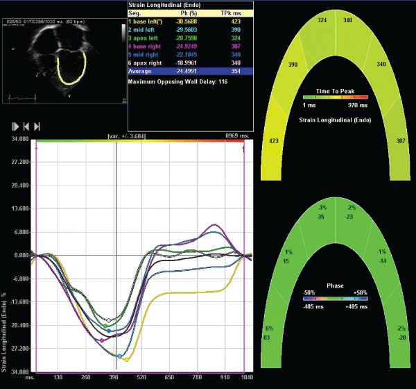Select the '1 base left' segment row
This screenshot has width=416, height=389.
(191, 22)
